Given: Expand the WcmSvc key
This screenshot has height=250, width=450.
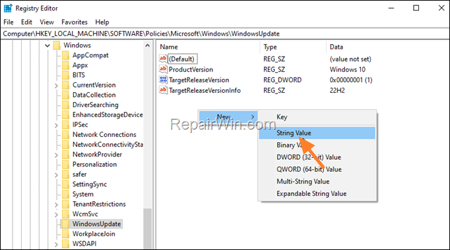Looking at the screenshot, I should pyautogui.click(x=56, y=214).
